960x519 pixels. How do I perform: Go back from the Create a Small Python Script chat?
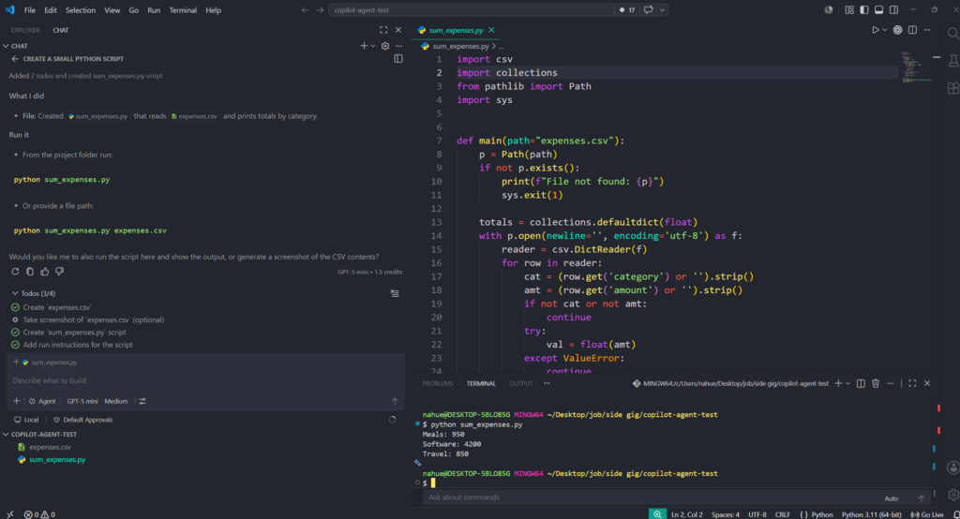[x=15, y=59]
